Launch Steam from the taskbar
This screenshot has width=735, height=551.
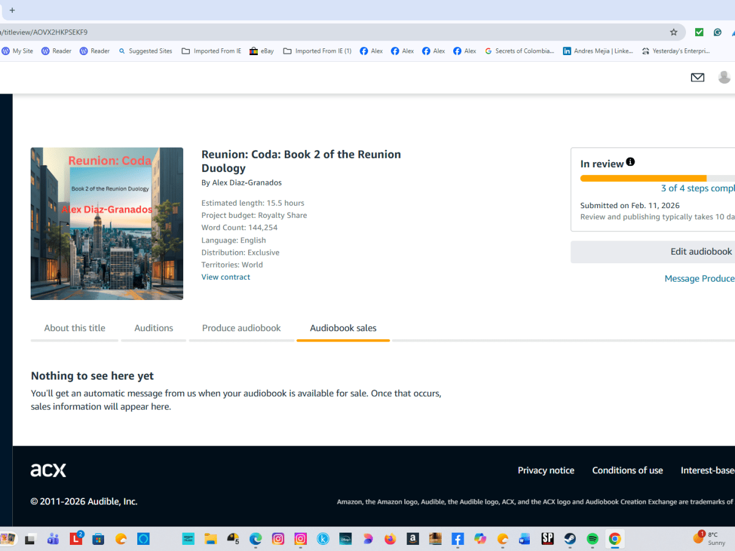click(x=570, y=539)
